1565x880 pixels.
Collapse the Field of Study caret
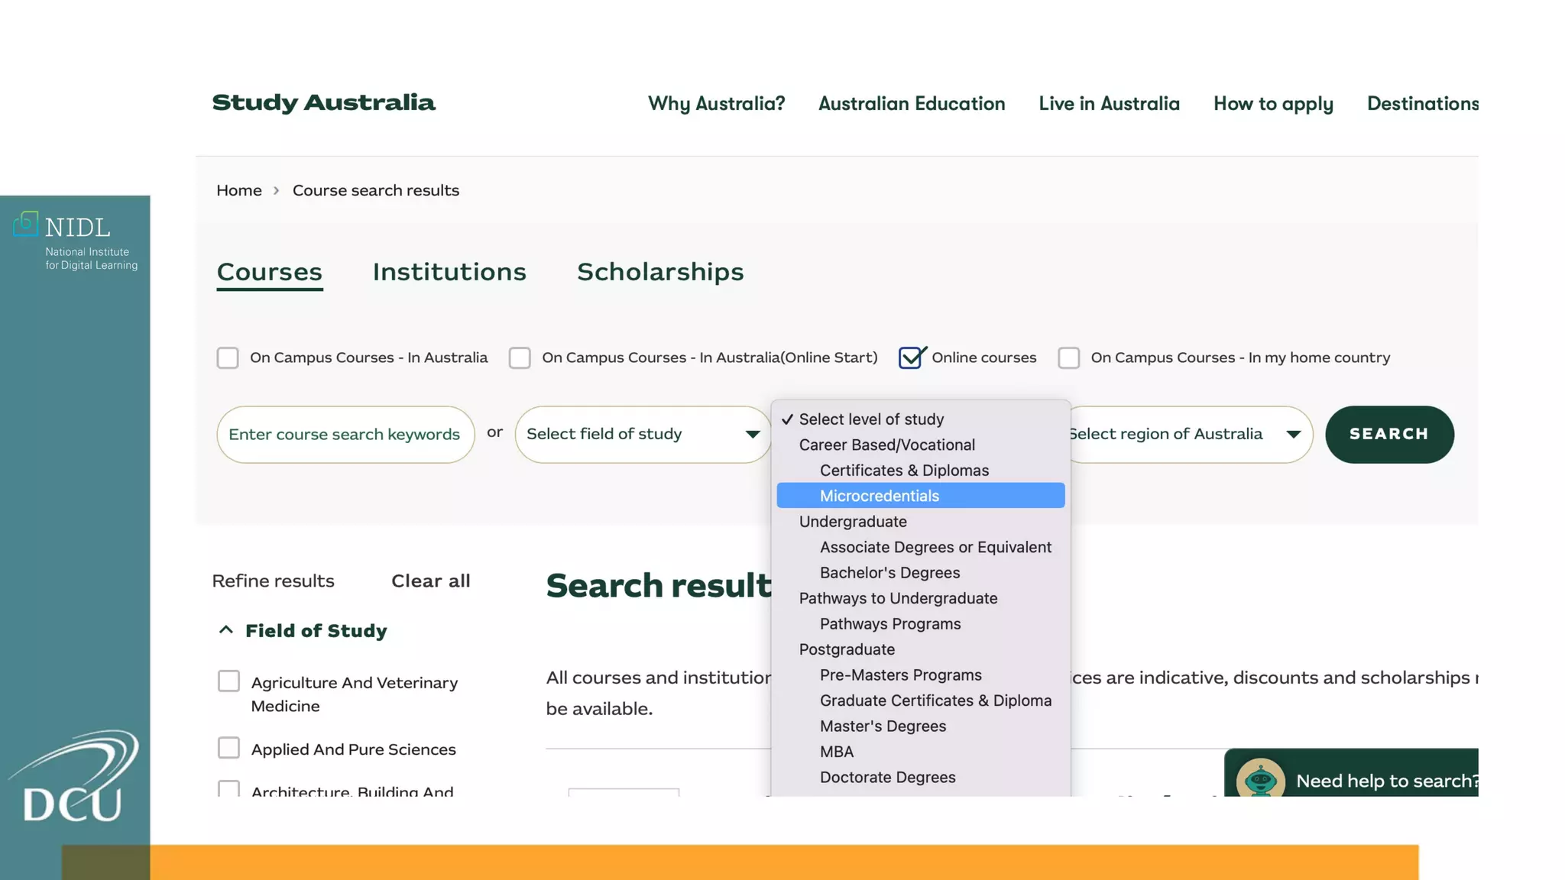pyautogui.click(x=225, y=630)
